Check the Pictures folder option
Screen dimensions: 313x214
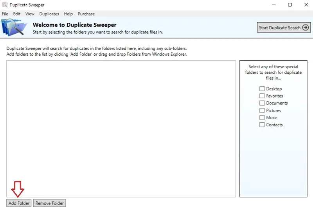click(x=262, y=111)
